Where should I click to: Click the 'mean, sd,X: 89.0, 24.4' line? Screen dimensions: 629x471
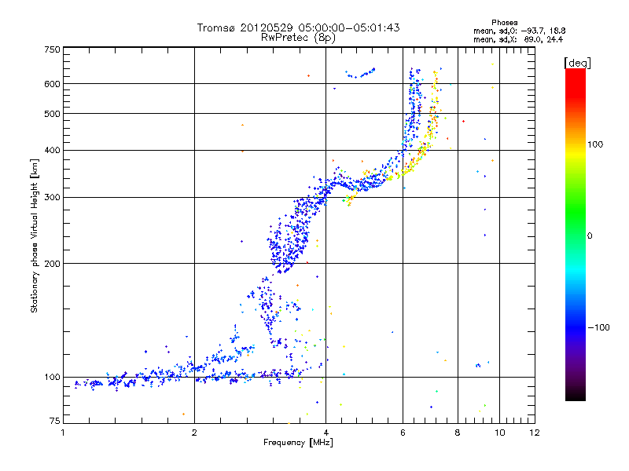click(518, 39)
